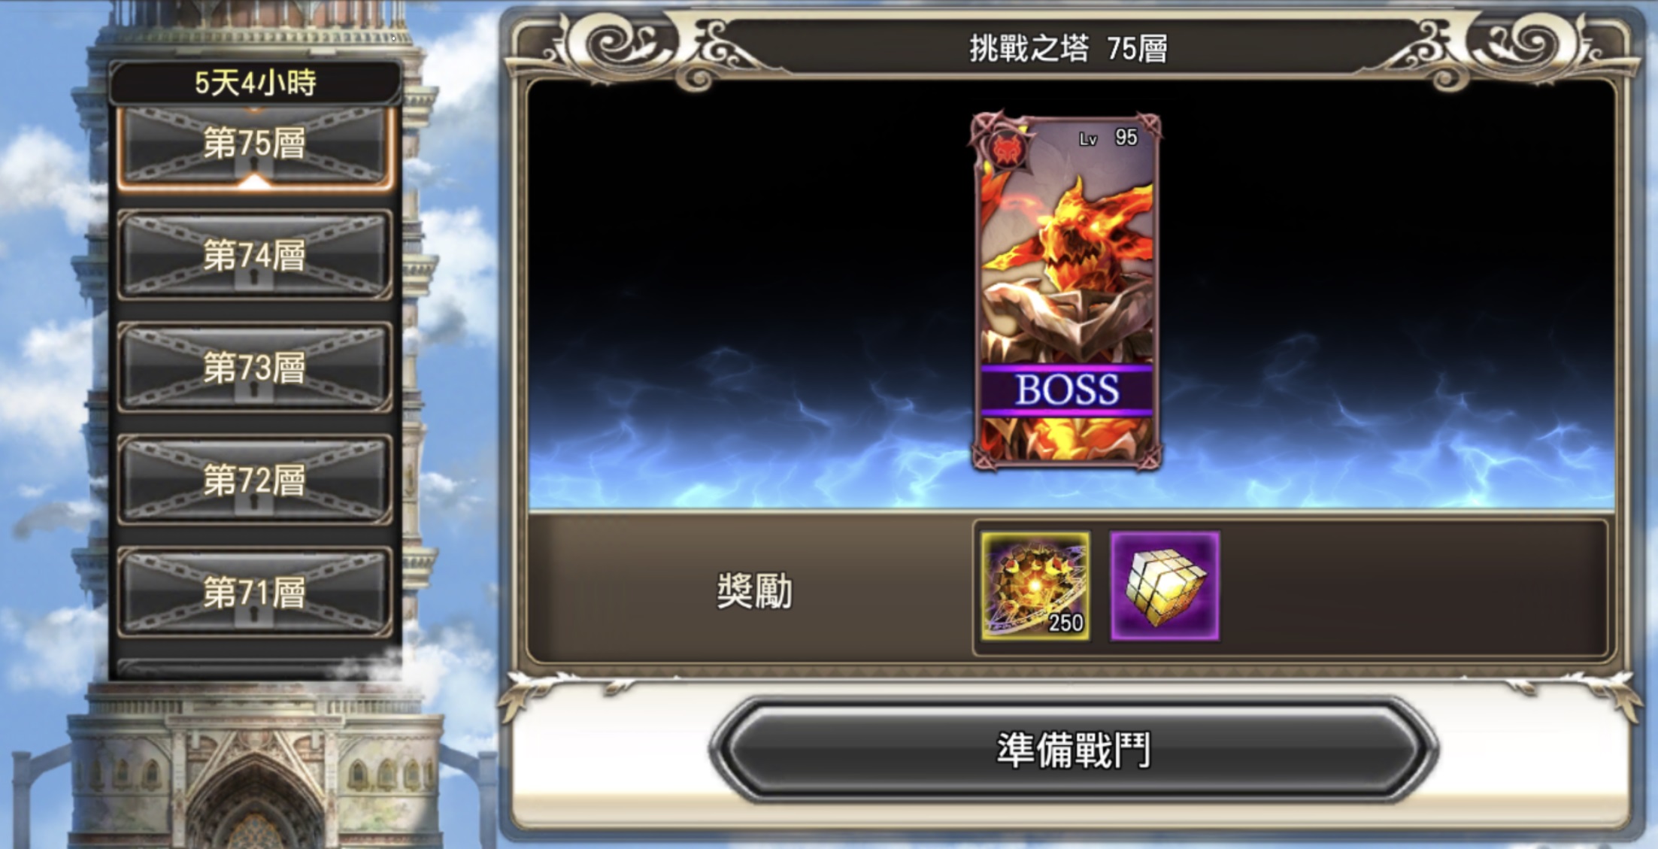Tap the 5天4小時 countdown timer
The height and width of the screenshot is (849, 1658).
255,83
